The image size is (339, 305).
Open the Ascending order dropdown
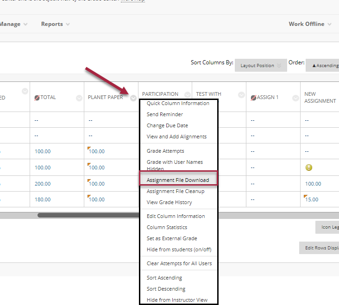[322, 65]
